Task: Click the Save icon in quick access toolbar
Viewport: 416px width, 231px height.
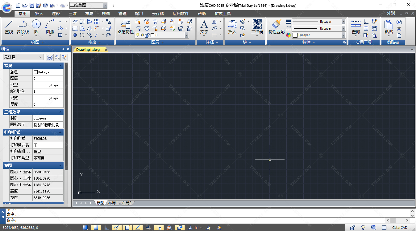Action: 31,5
